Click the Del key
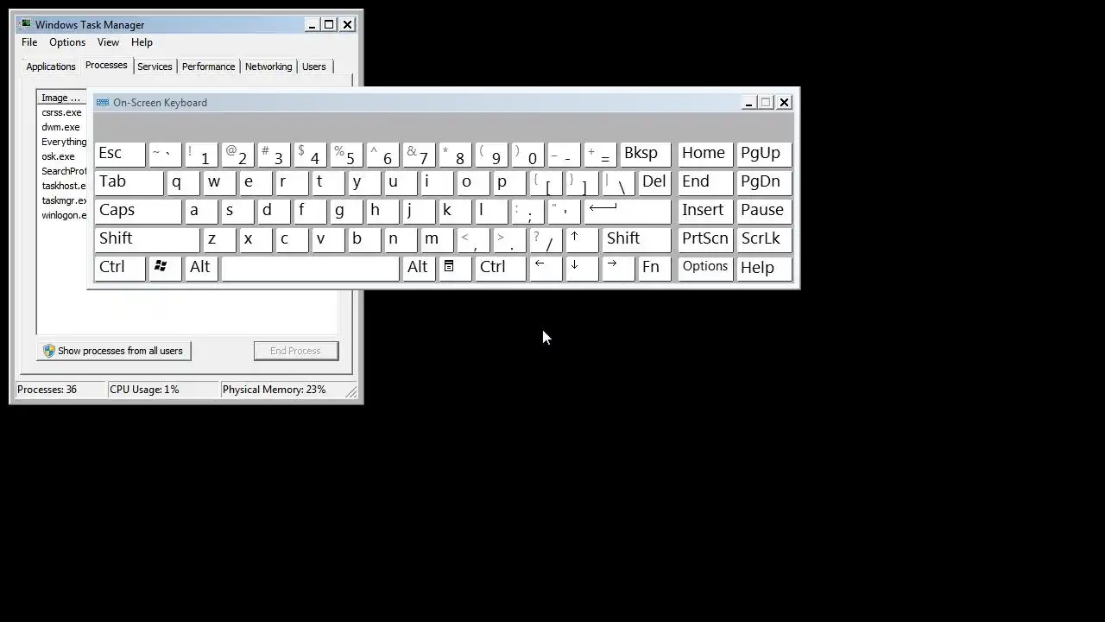 click(x=654, y=182)
